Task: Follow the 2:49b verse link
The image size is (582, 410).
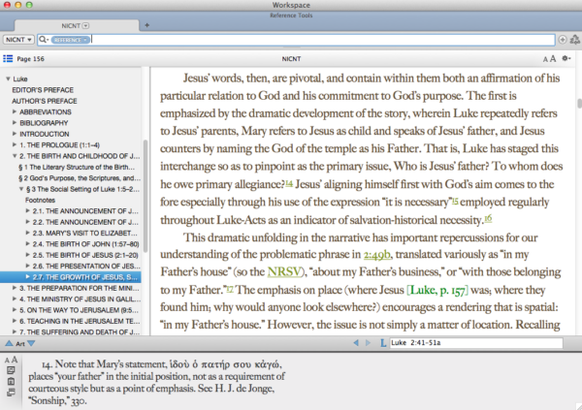Action: [x=376, y=255]
